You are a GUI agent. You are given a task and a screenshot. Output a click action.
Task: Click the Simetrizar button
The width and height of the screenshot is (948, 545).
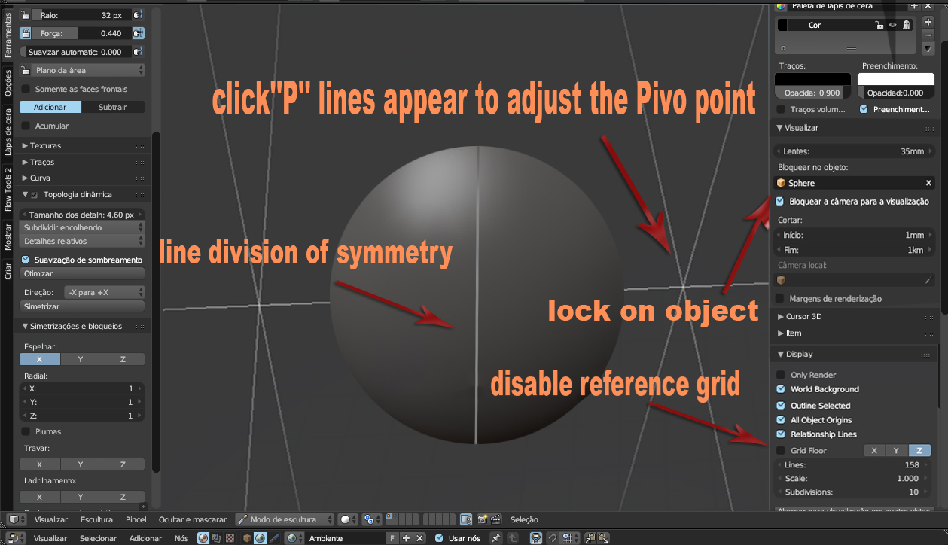[x=82, y=307]
